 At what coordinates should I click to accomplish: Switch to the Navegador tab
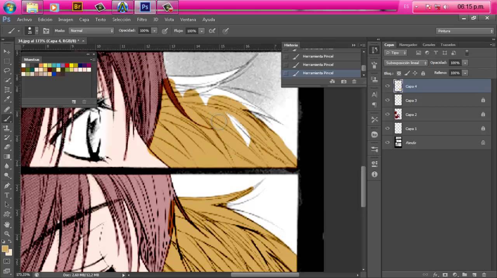point(408,45)
